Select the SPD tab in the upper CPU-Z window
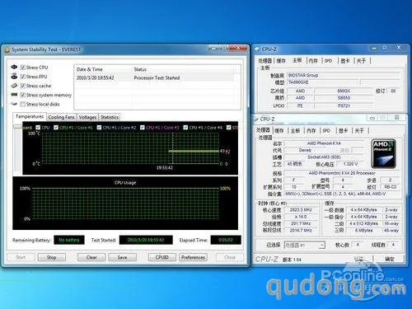The image size is (412, 309). (x=328, y=61)
